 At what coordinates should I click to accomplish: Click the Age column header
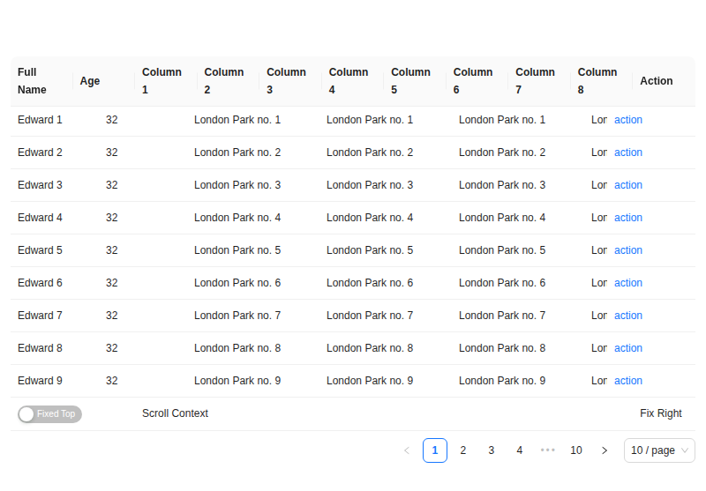[x=90, y=81]
